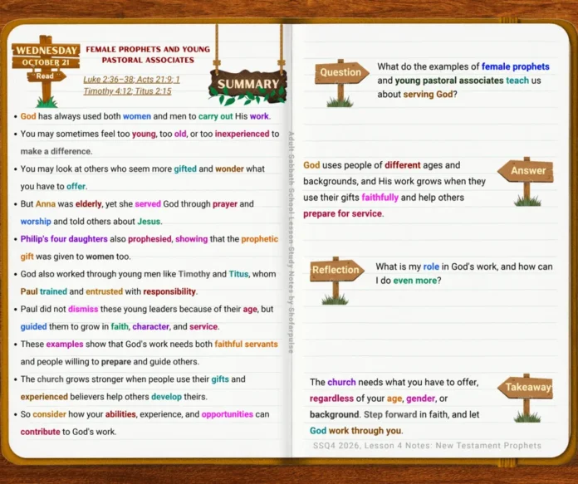Image resolution: width=578 pixels, height=484 pixels.
Task: Click the line 'These examples show that God's work'
Action: [149, 345]
